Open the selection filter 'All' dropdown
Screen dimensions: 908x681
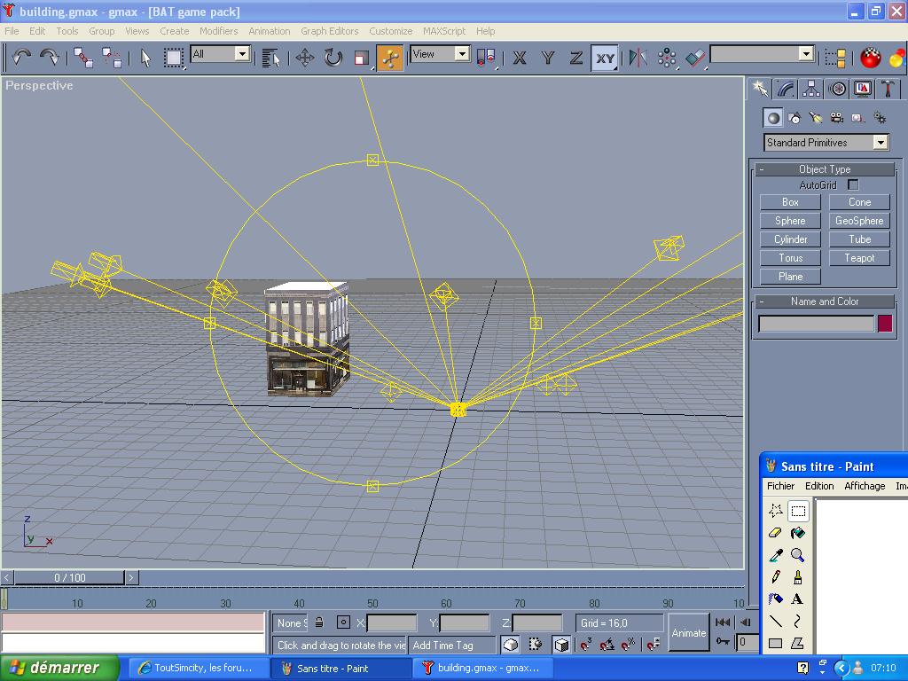pos(220,54)
